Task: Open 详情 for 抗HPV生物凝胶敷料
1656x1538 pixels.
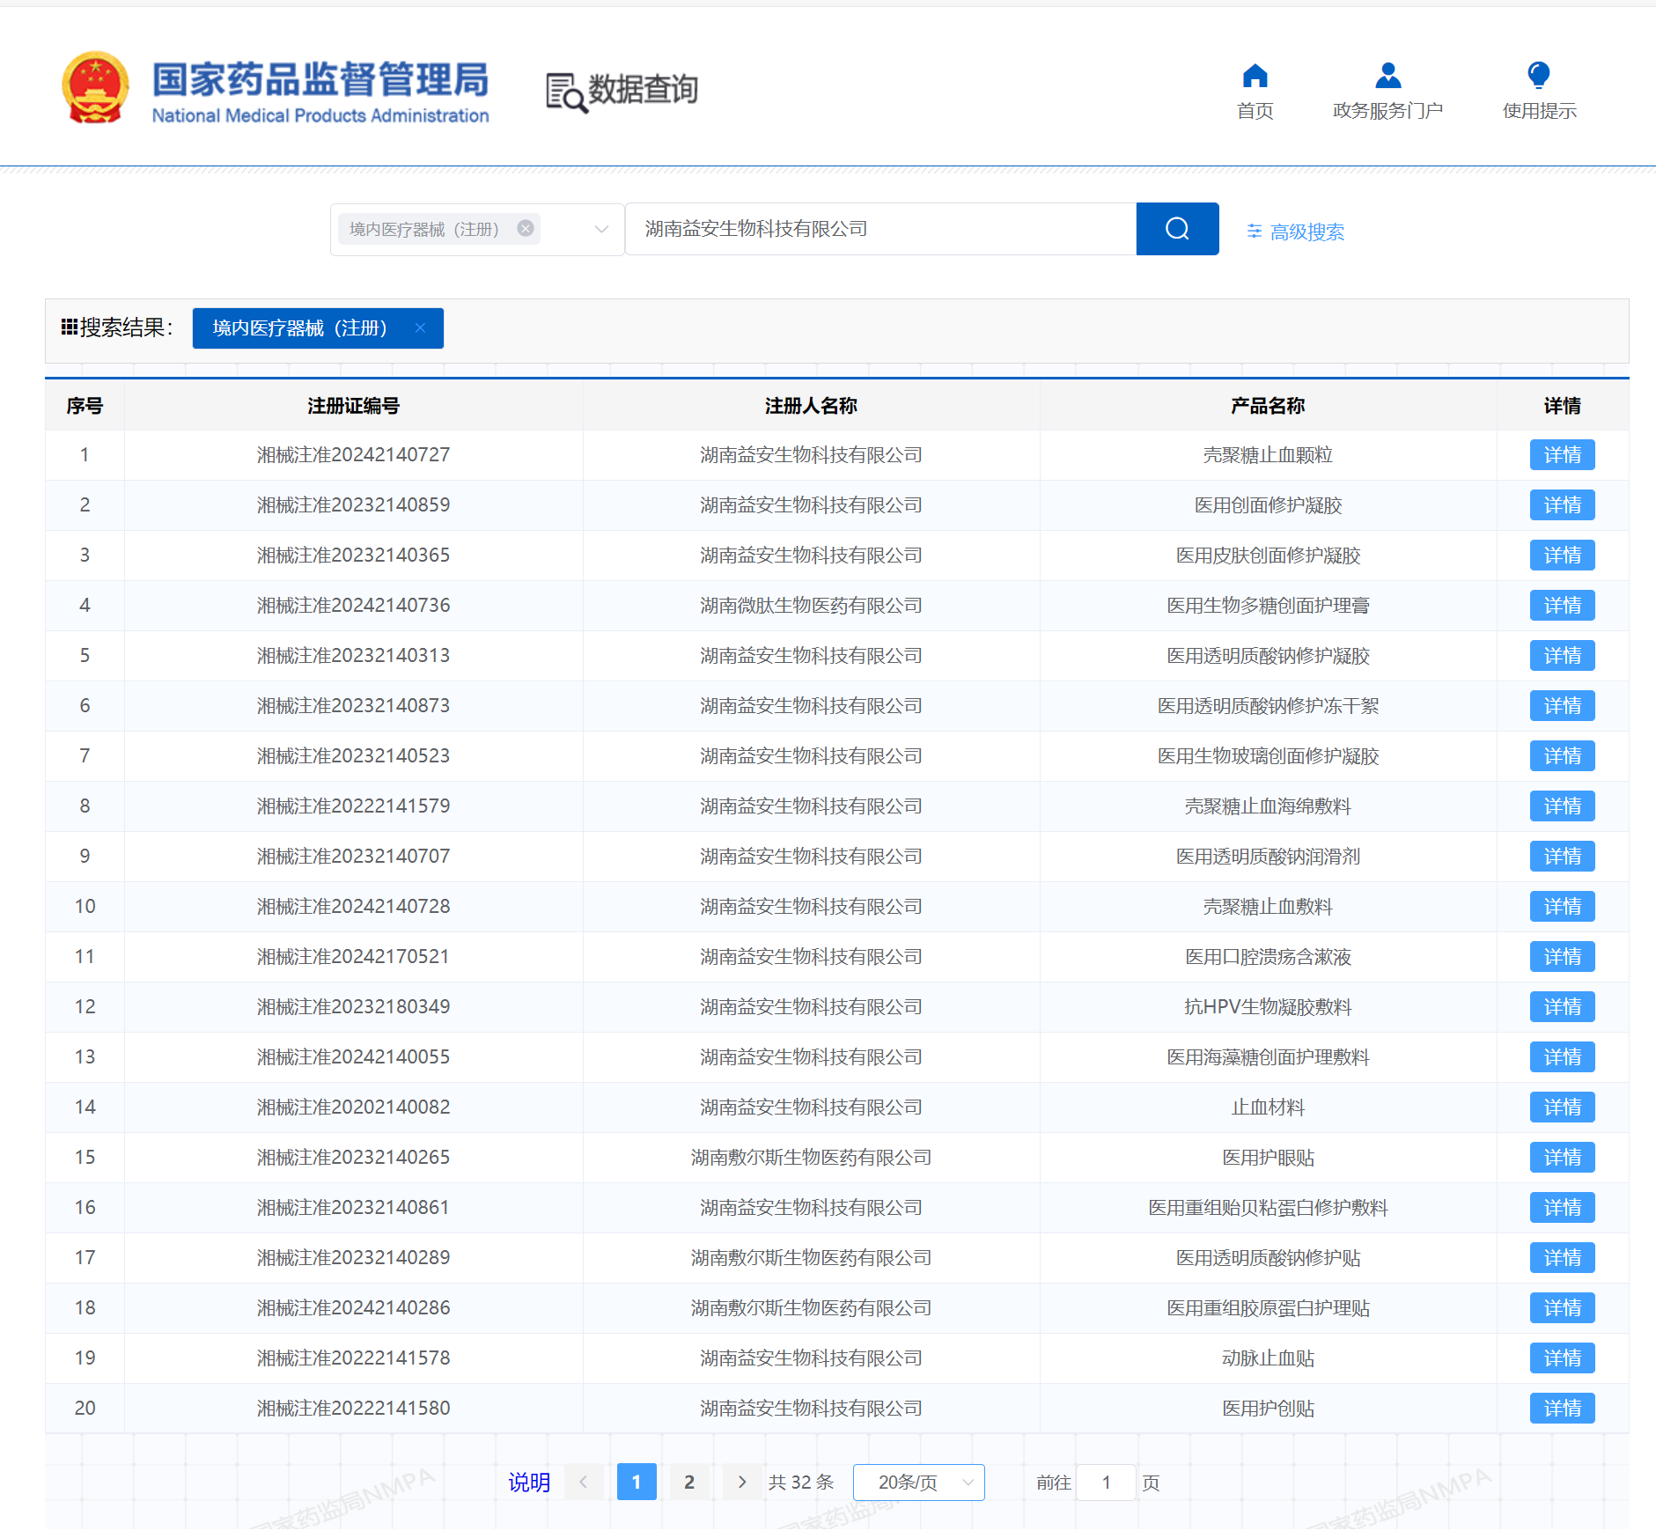Action: [x=1562, y=1007]
